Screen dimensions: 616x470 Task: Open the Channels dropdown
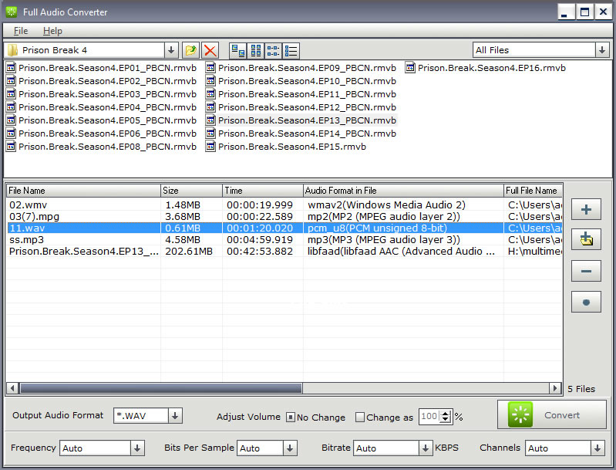pyautogui.click(x=597, y=448)
